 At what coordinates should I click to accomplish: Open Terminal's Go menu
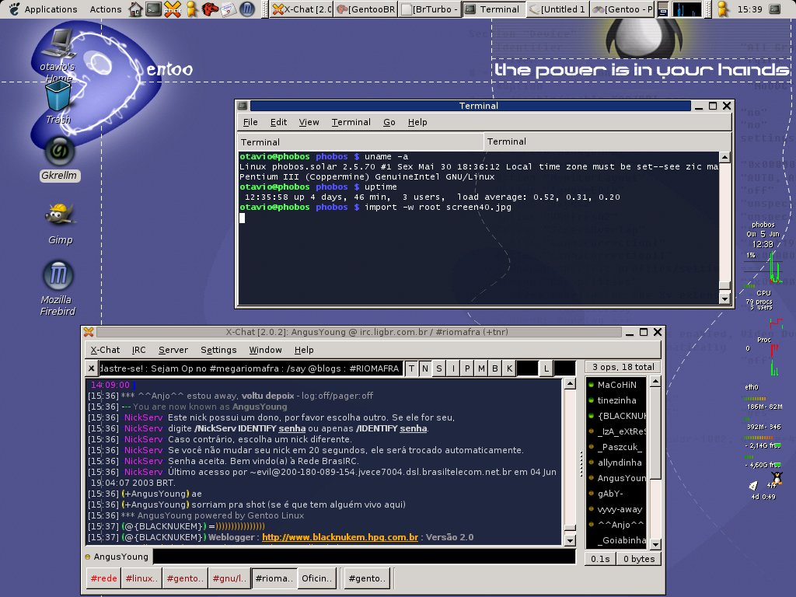coord(389,122)
